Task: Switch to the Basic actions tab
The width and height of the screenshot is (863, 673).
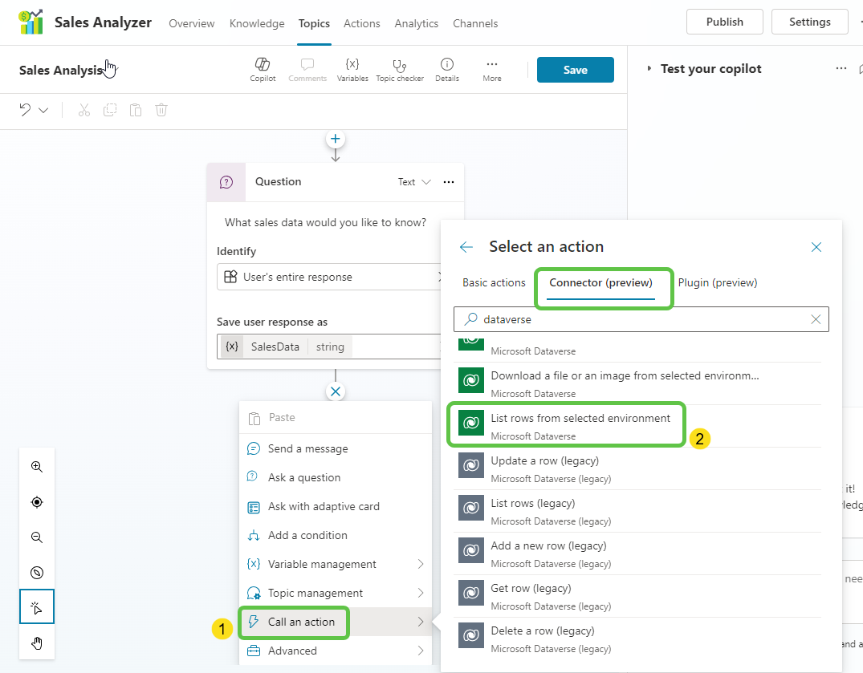Action: pos(494,282)
